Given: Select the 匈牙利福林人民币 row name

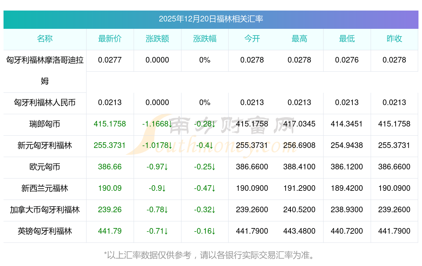Looking at the screenshot, I should point(45,103).
